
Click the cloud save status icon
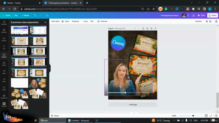click(x=47, y=15)
